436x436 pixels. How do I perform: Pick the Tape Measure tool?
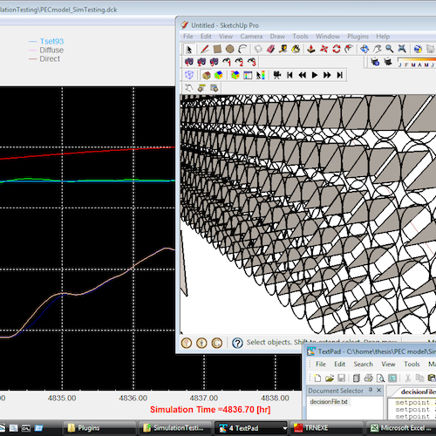[x=283, y=49]
